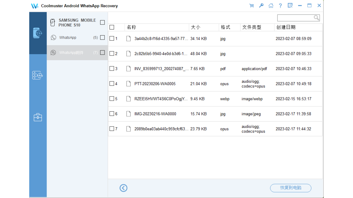Screen dimensions: 353x198
Task: Check the select-all checkbox in table header
Action: (x=112, y=27)
